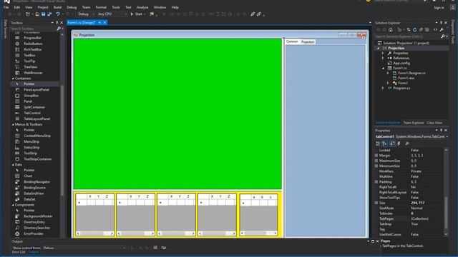The height and width of the screenshot is (257, 458).
Task: Click the Solution Explorer Refresh icon
Action: (x=414, y=30)
